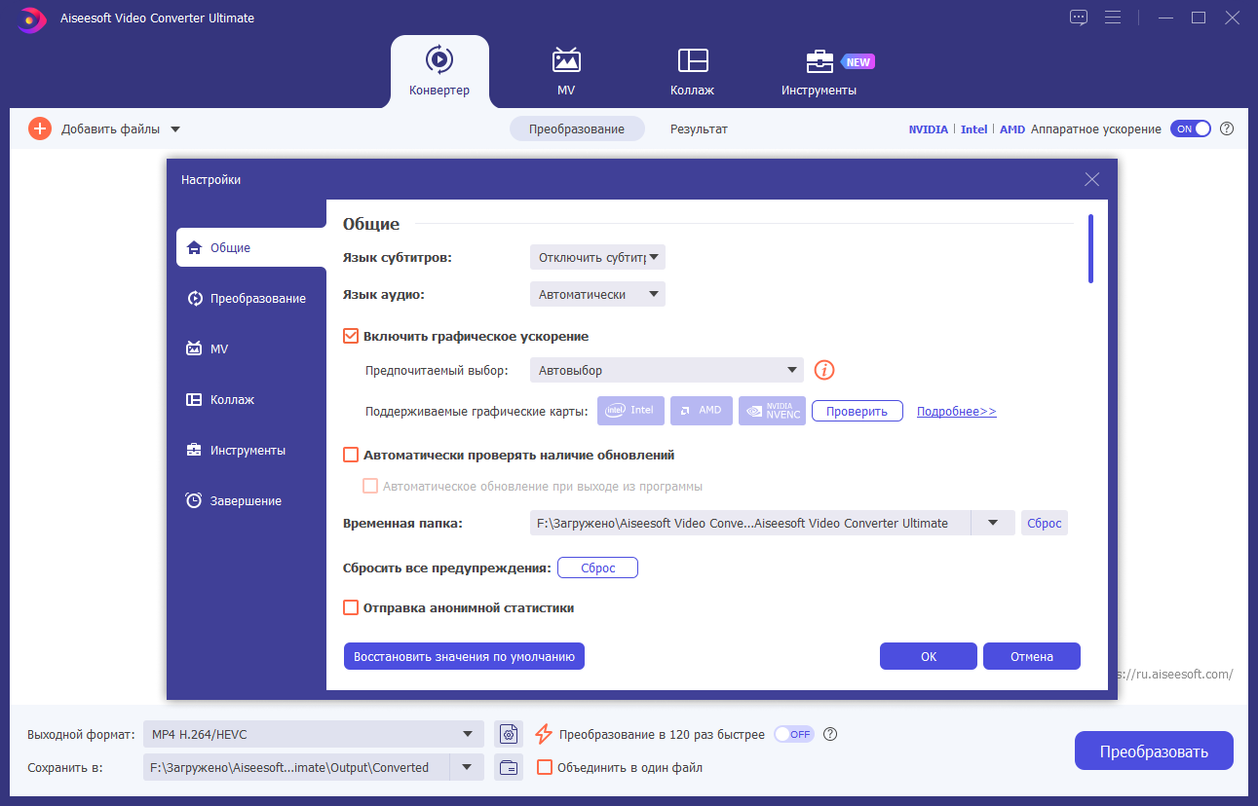Click Сброс next to temporary folder

click(x=1044, y=523)
